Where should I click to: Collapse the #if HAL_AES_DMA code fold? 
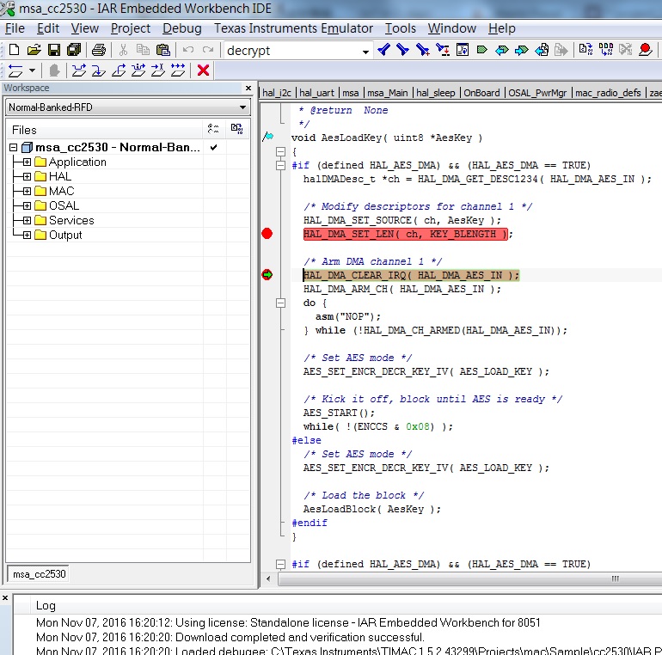click(x=280, y=165)
